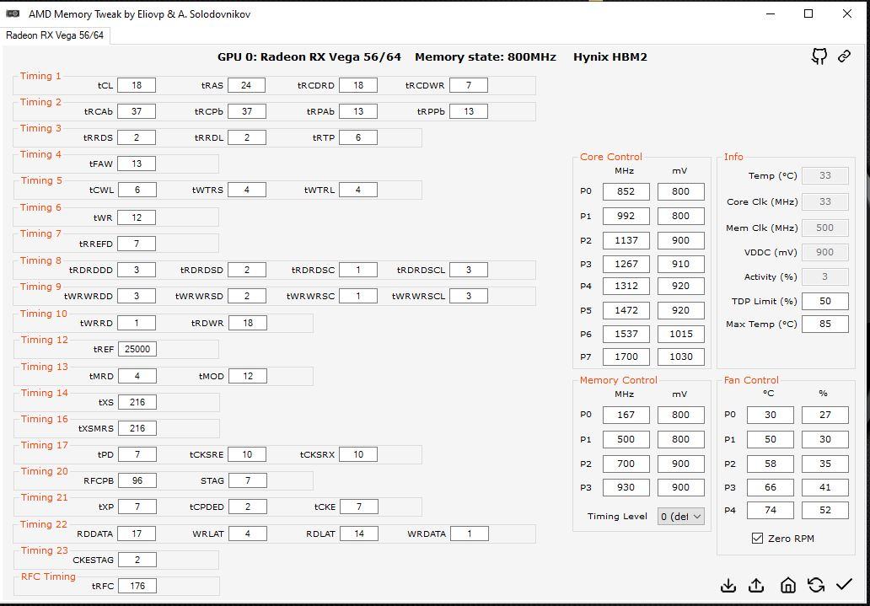The width and height of the screenshot is (870, 606).
Task: Click the tRAS value field
Action: pyautogui.click(x=246, y=85)
